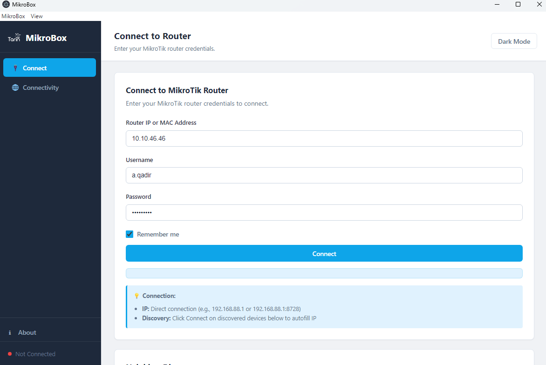Click into the Username field
Screen dimensions: 546x365
click(x=324, y=176)
